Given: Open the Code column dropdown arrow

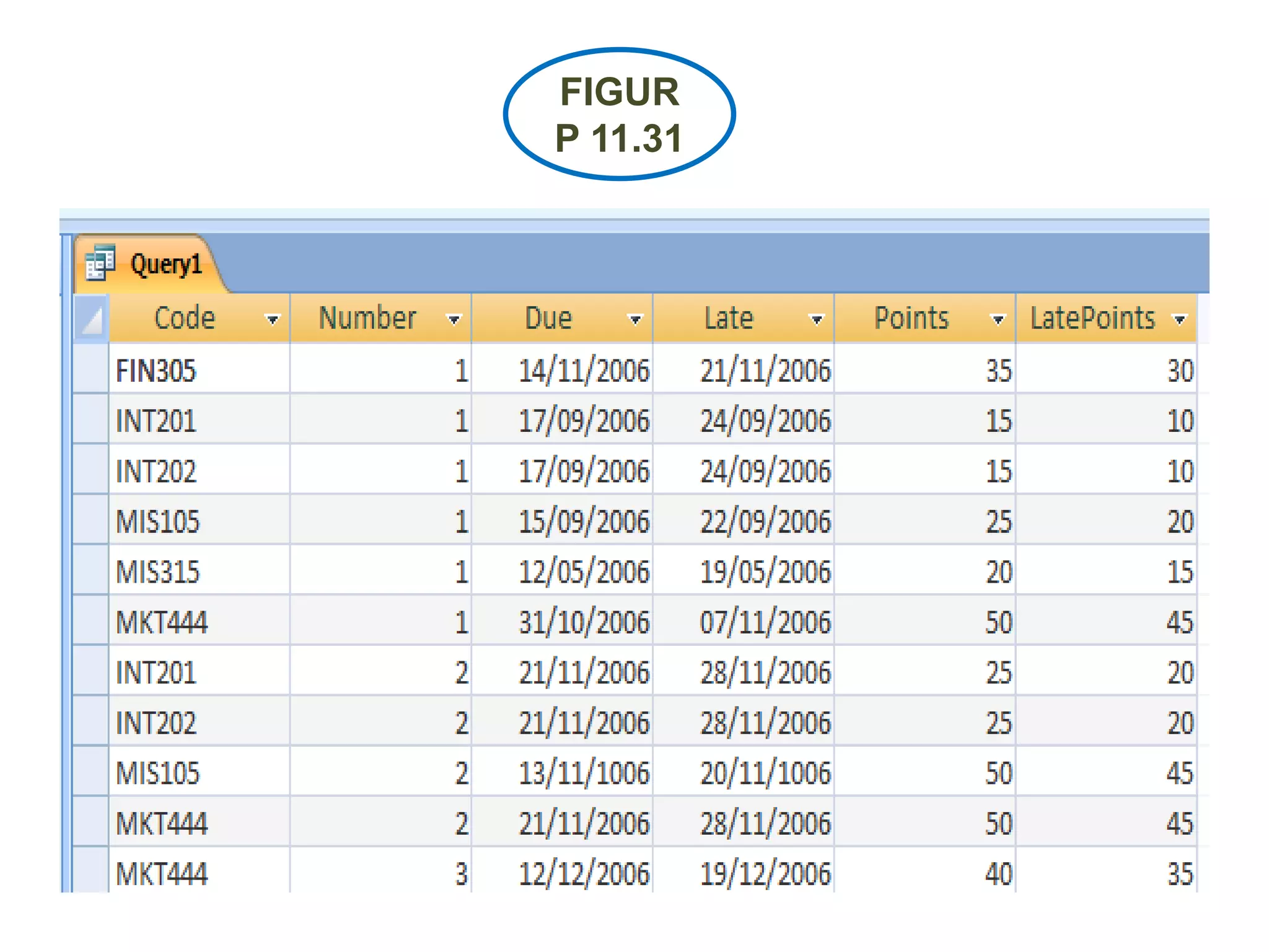Looking at the screenshot, I should pos(272,320).
